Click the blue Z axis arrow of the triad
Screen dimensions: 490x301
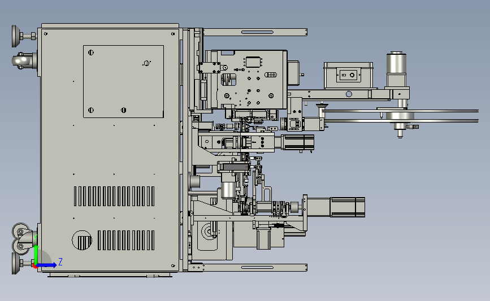47,265
